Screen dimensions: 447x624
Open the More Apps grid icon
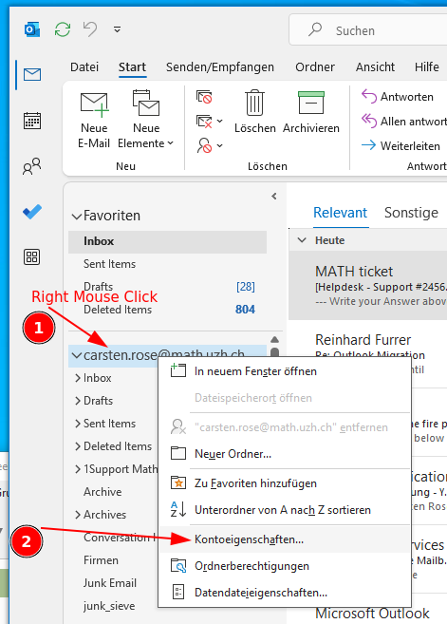pyautogui.click(x=32, y=257)
